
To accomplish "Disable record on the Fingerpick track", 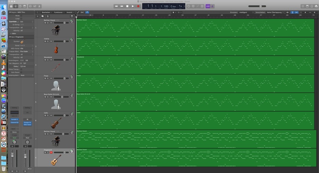I will tap(51, 152).
